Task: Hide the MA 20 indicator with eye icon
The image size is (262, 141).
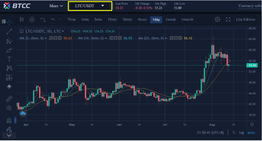Action: click(171, 38)
